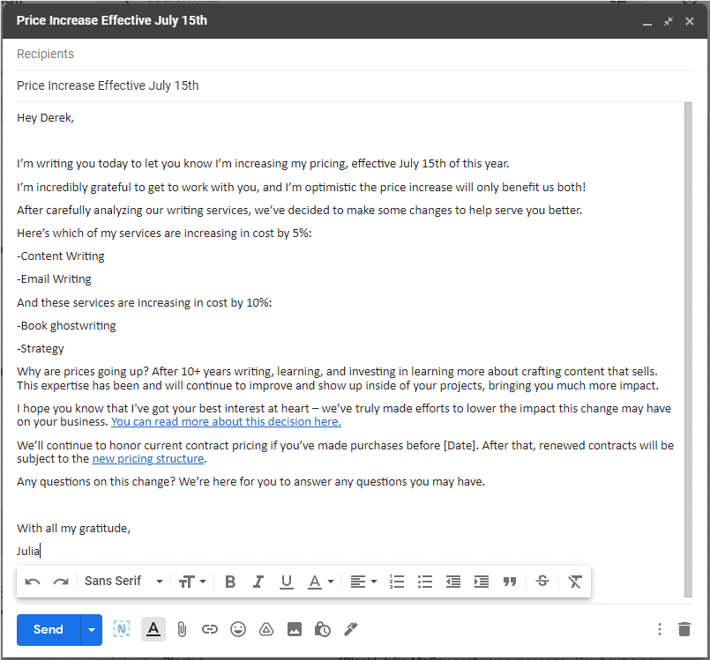Save and close the compose window

click(x=689, y=21)
